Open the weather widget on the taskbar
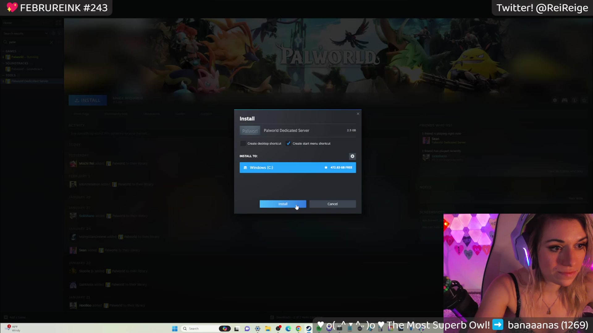Viewport: 593px width, 333px height. [x=13, y=328]
